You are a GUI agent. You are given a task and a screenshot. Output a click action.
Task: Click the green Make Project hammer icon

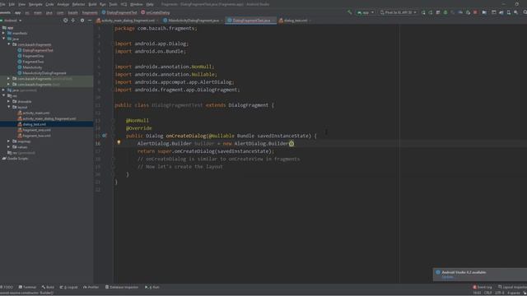pyautogui.click(x=350, y=12)
